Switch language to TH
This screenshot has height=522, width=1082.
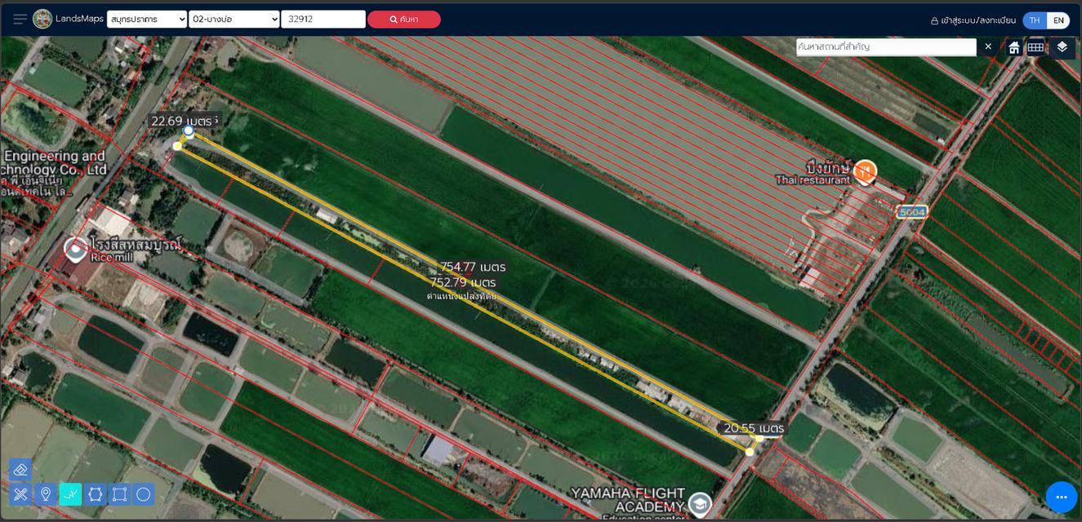pyautogui.click(x=1035, y=20)
